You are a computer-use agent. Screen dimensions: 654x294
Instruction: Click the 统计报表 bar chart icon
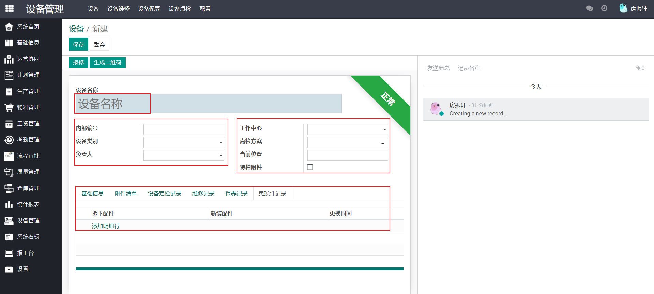[9, 204]
